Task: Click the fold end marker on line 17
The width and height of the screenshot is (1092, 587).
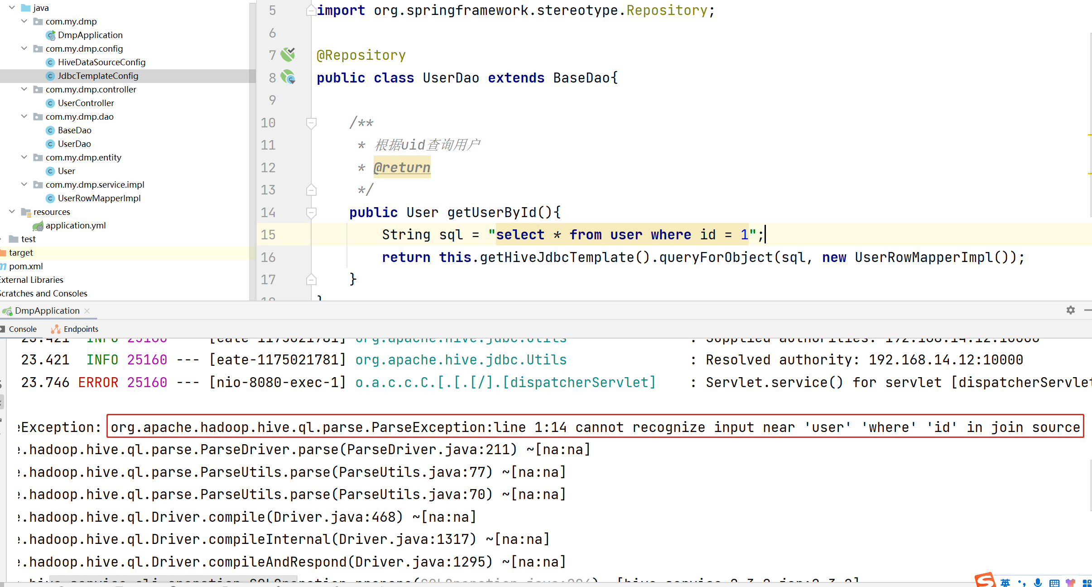Action: coord(311,280)
